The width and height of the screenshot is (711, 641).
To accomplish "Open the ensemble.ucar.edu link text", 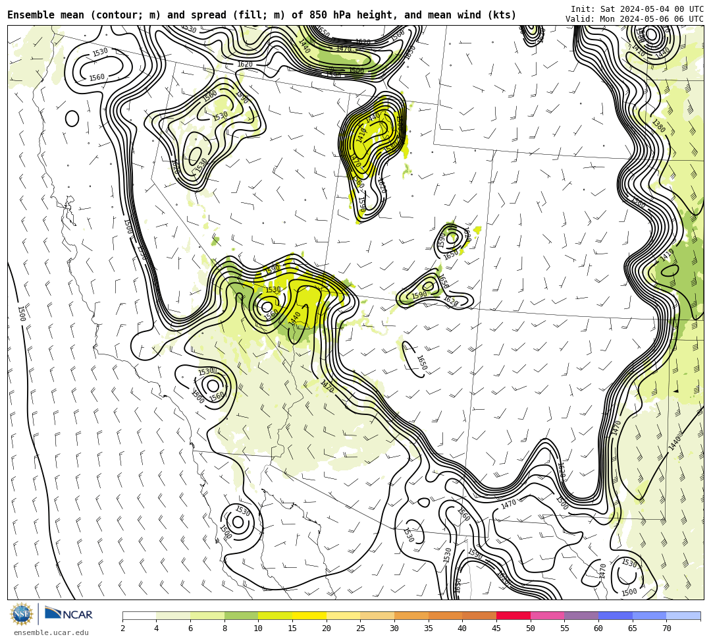I will 51,632.
